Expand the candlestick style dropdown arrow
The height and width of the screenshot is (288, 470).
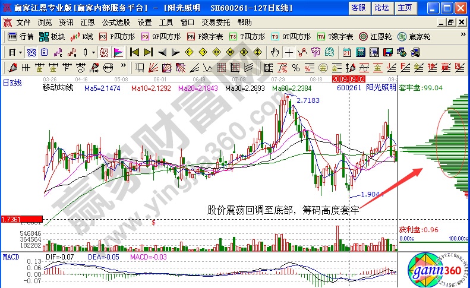(x=93, y=52)
